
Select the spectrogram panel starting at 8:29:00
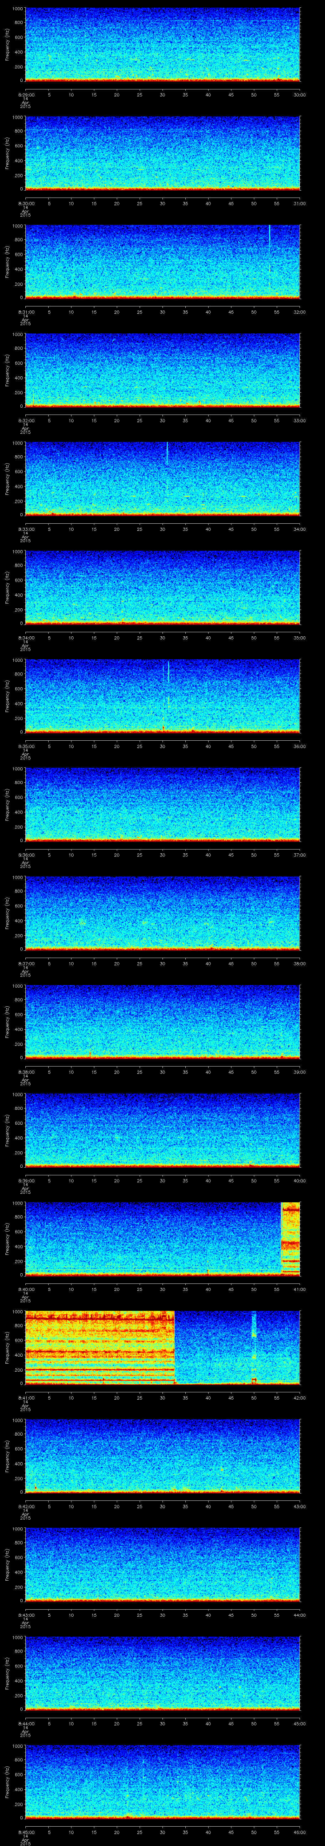point(162,45)
